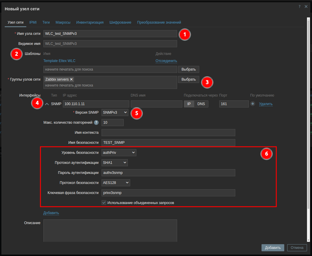Screen dimensions: 312x256
Task: Switch connect-to mode to DNS
Action: pos(201,104)
